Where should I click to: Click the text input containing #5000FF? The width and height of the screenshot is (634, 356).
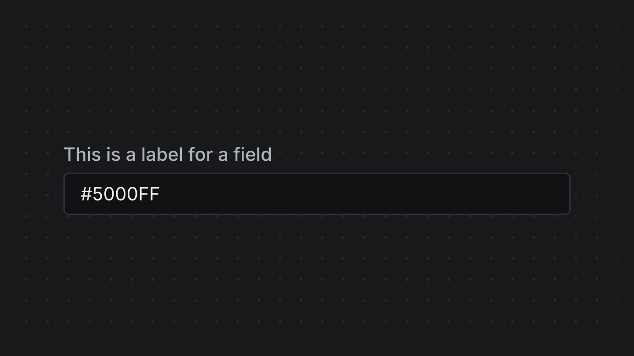tap(317, 193)
